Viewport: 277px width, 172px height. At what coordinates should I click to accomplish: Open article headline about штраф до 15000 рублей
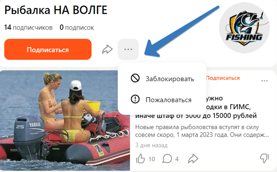tap(196, 116)
